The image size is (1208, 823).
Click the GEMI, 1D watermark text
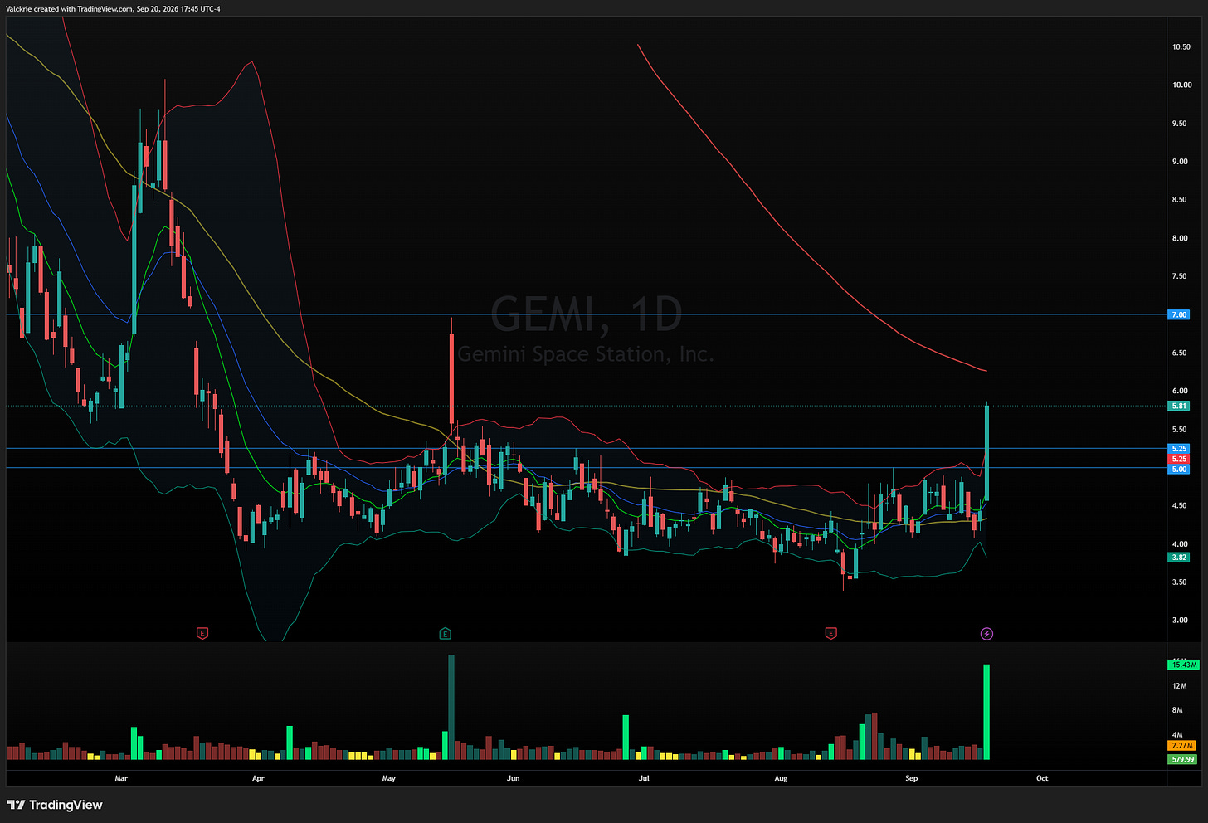(x=587, y=314)
